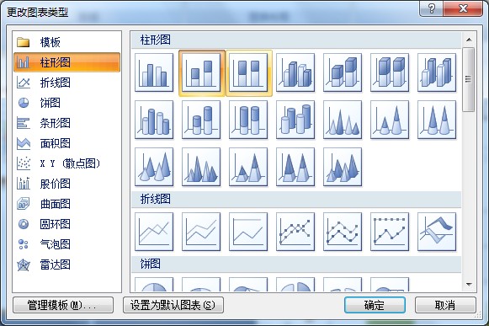Select the stacked line chart without markers
The image size is (489, 326).
(x=201, y=232)
